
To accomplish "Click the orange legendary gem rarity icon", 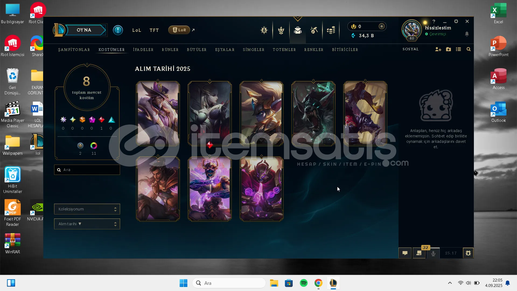I will coord(82,120).
